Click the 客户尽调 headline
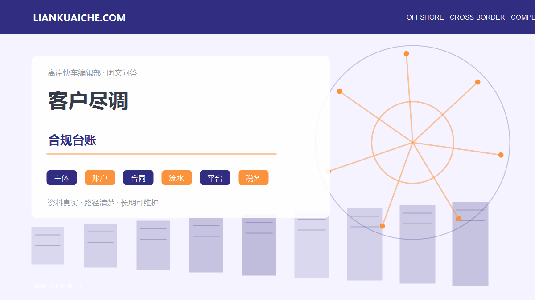The width and height of the screenshot is (535, 300). tap(88, 101)
